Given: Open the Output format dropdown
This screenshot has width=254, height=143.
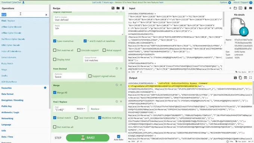Looking at the screenshot, I should 103,59.
